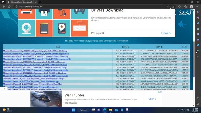
Task: Click the AdChoices info icon on War Thunder ad
Action: [159, 92]
